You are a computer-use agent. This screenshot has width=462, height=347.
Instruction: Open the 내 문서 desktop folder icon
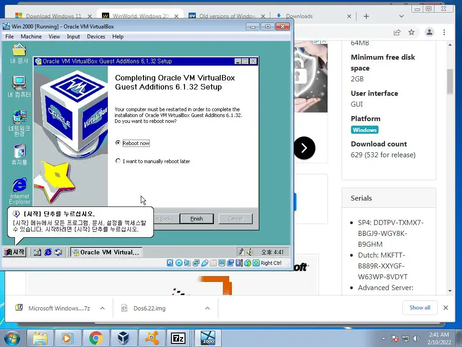click(x=19, y=53)
